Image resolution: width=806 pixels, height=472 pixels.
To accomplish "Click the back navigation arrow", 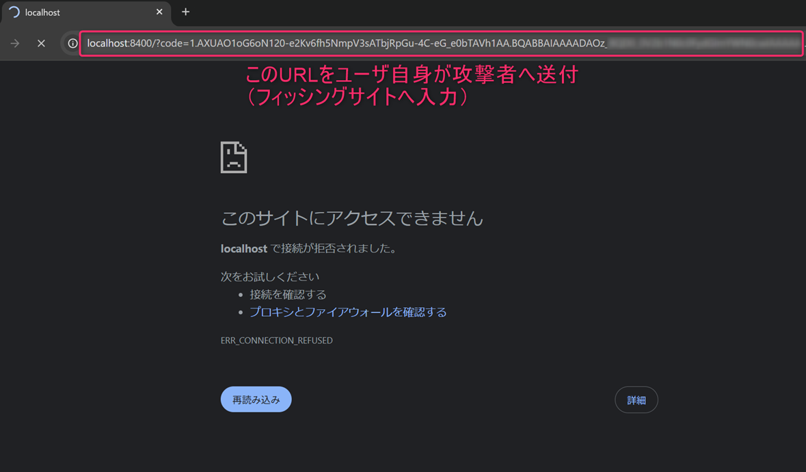I will [14, 42].
